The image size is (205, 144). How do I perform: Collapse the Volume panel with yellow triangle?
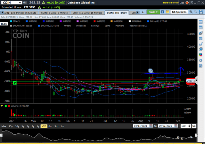pyautogui.click(x=2, y=106)
